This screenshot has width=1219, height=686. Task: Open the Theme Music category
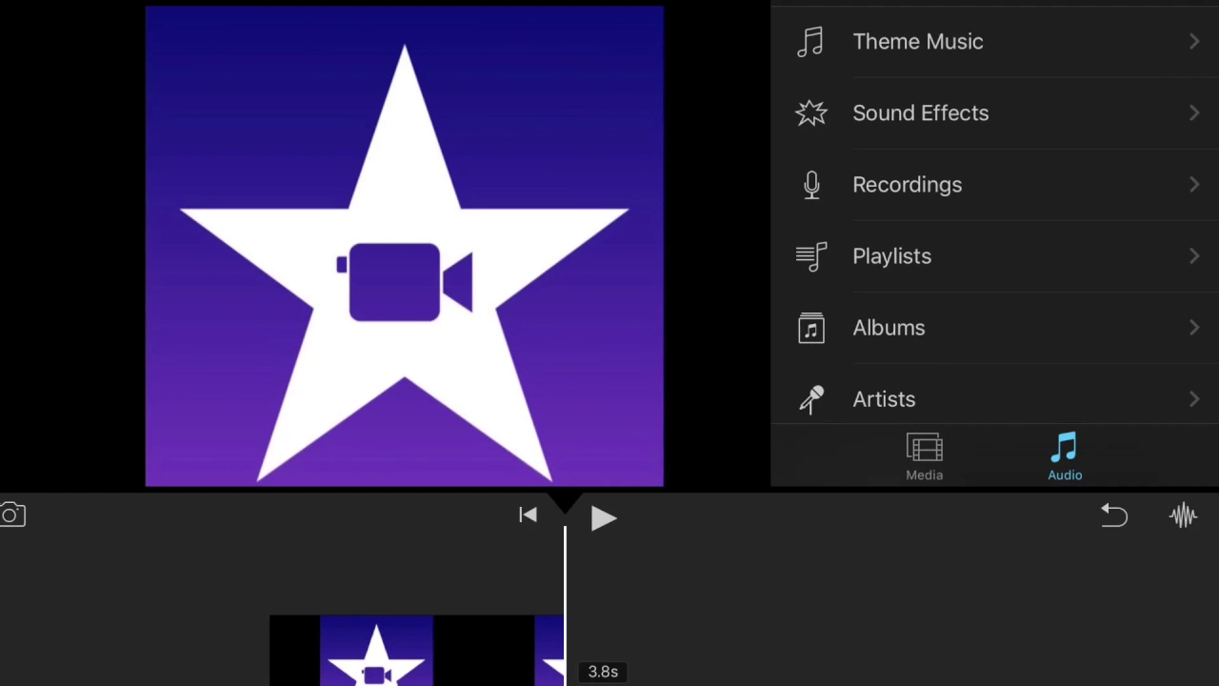point(994,42)
